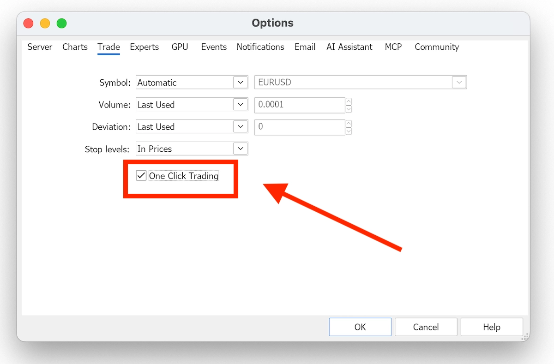Click the volume value field 0.0001

pos(300,105)
